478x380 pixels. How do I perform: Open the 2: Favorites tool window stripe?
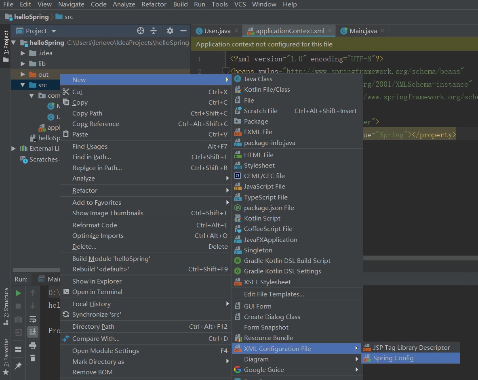6,357
